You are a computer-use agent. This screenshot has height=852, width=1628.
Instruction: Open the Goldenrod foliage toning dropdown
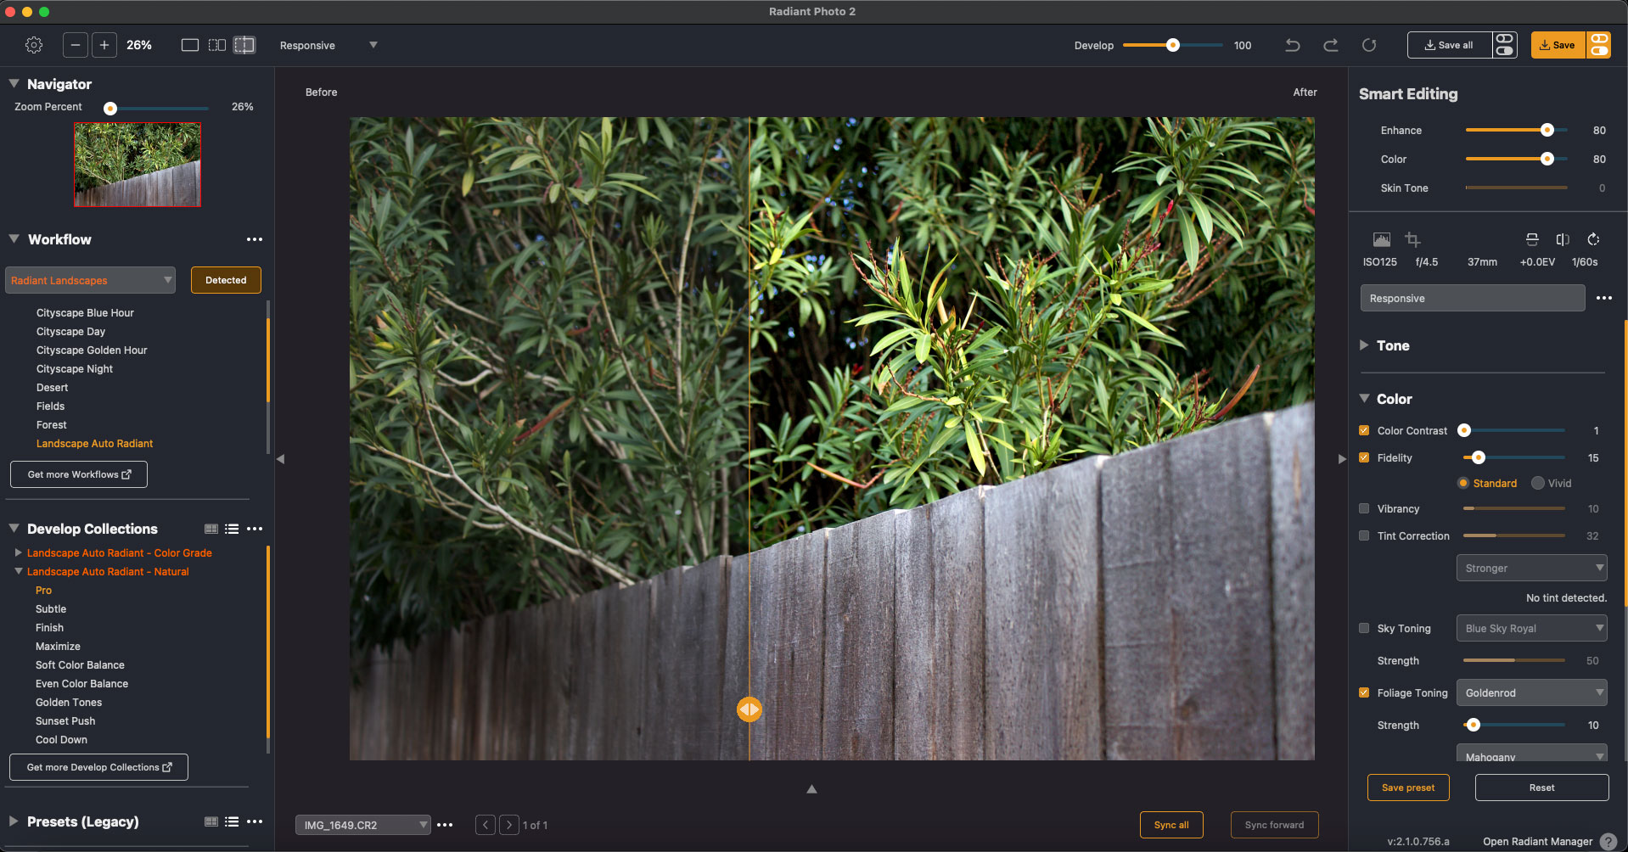click(x=1531, y=692)
